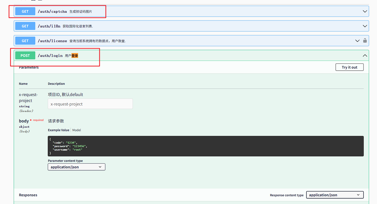Click the Try it out button
Image resolution: width=377 pixels, height=204 pixels.
349,67
